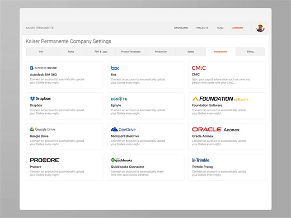Image resolution: width=291 pixels, height=218 pixels.
Task: Open the Billing tab
Action: coord(250,51)
